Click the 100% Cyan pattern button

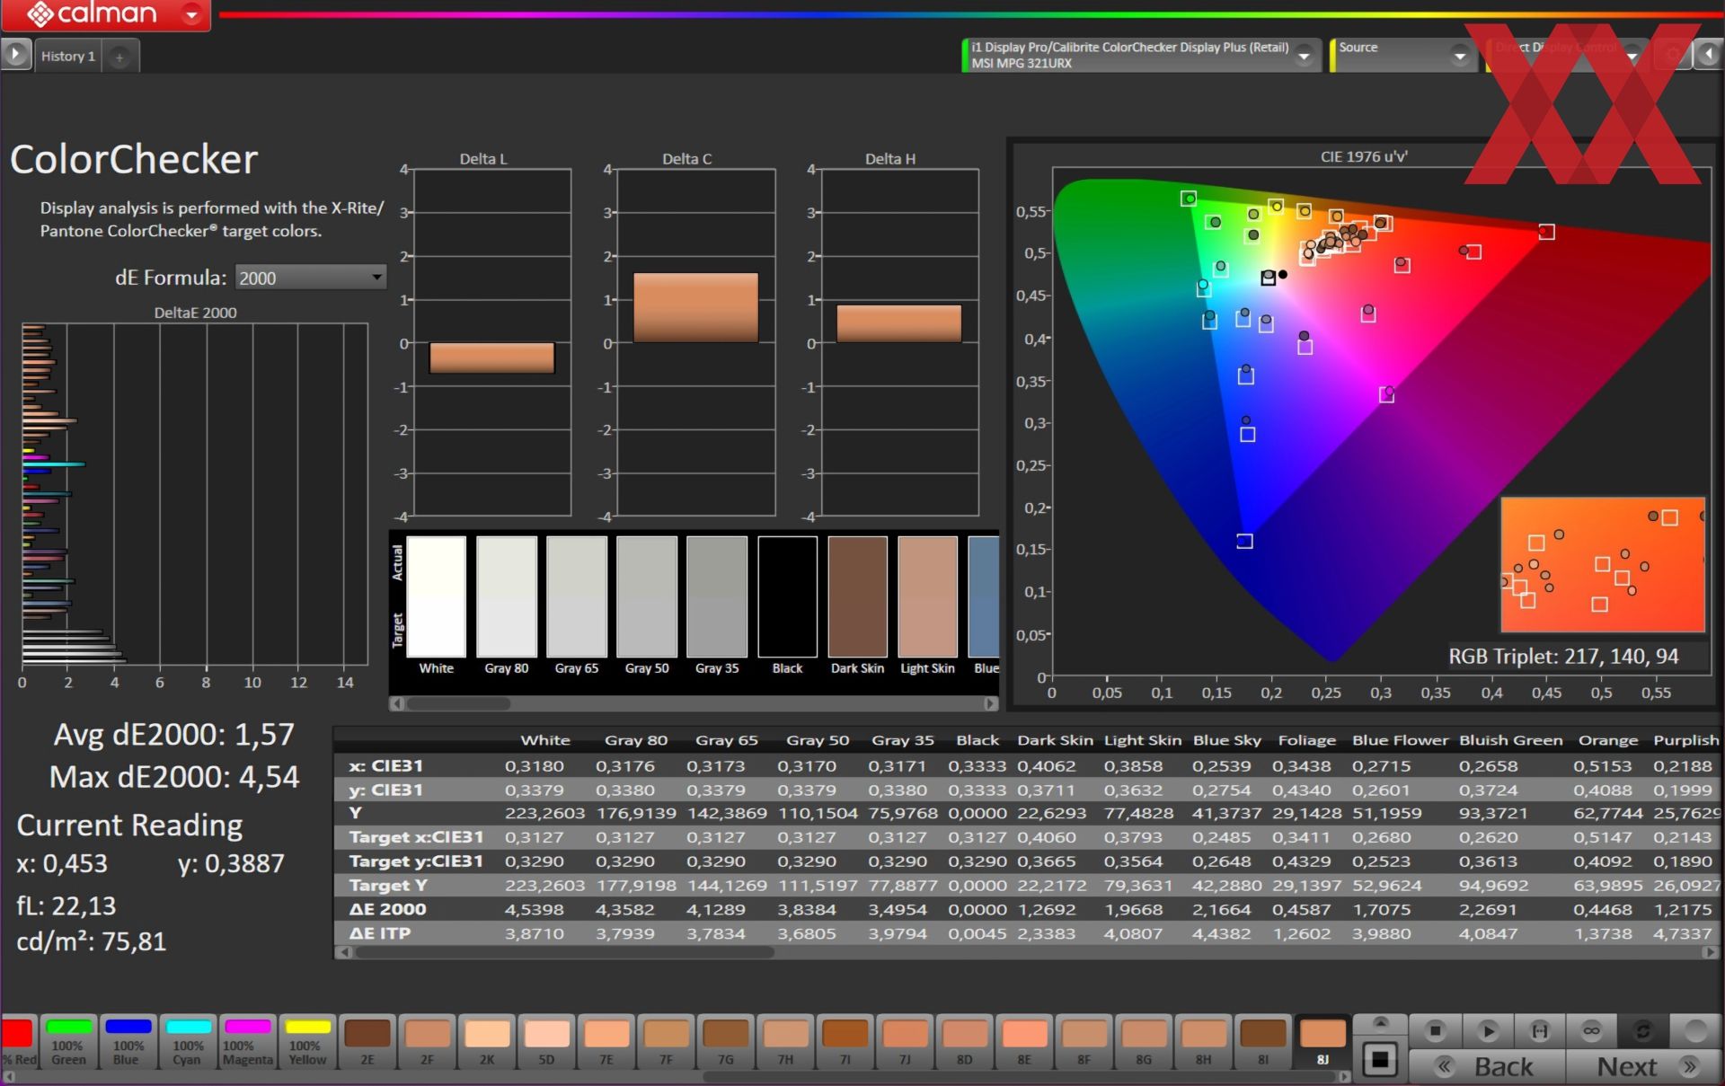(188, 1042)
